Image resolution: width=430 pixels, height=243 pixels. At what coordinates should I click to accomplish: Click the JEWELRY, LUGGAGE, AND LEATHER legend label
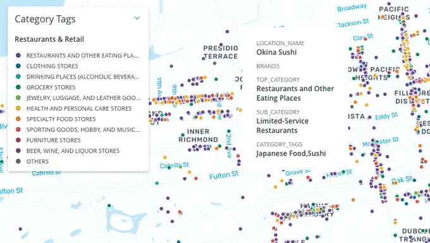pos(83,97)
